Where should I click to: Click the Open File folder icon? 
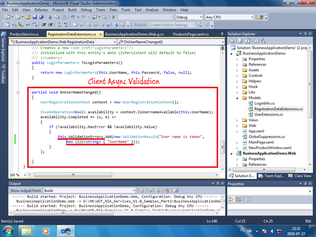(28, 17)
